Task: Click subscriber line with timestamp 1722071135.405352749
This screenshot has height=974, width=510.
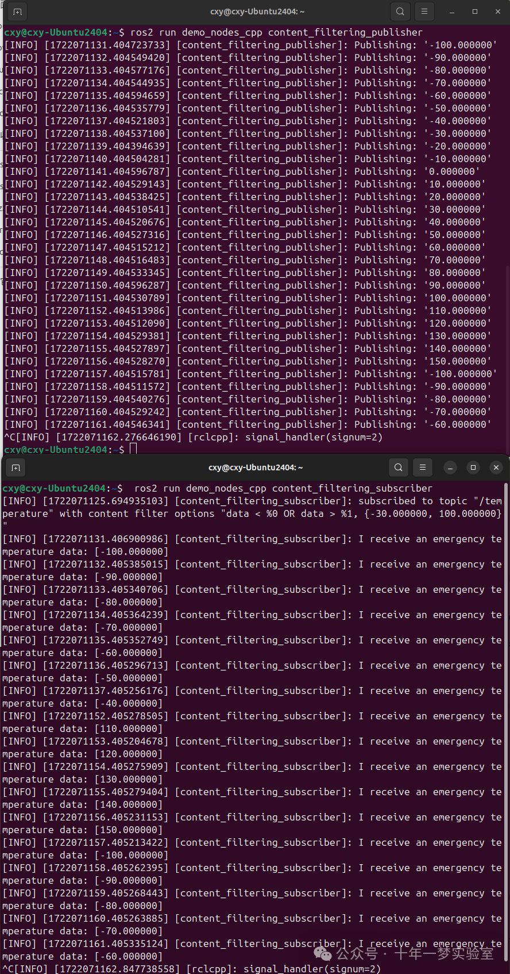Action: [x=253, y=646]
